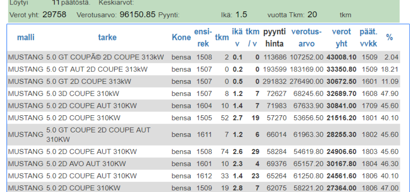Click the Verotusarvo average value 96150.85
This screenshot has height=192, width=410.
pyautogui.click(x=138, y=14)
